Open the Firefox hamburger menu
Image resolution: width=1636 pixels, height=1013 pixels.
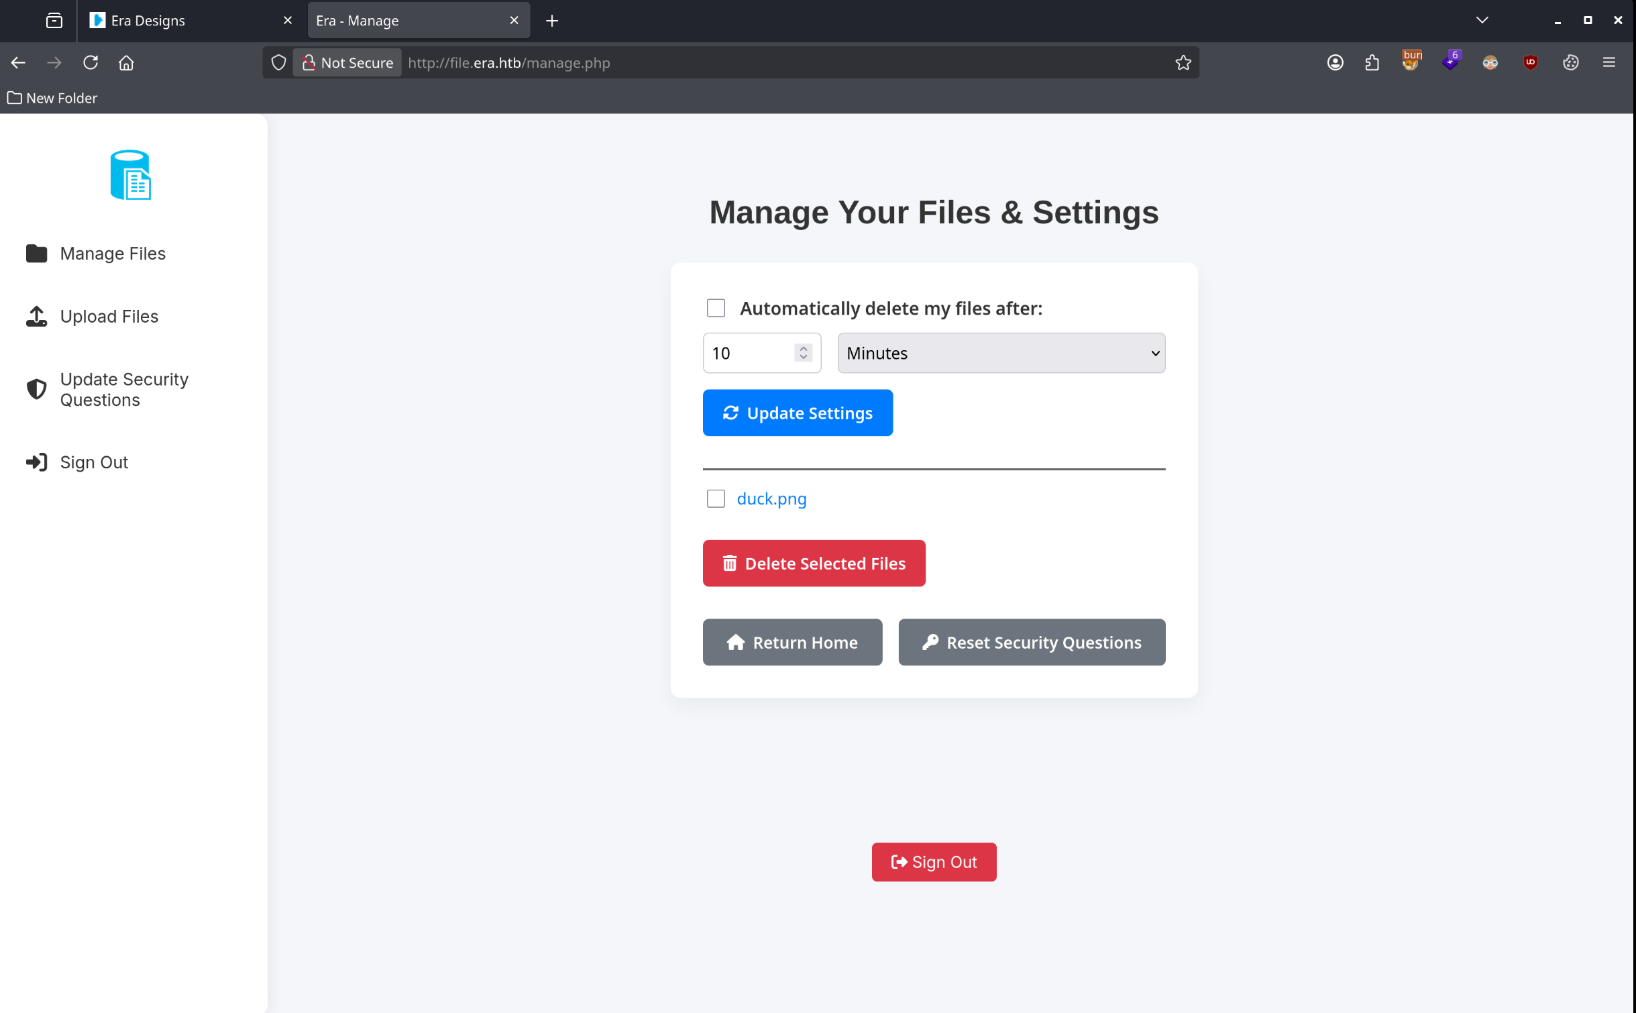[1609, 62]
